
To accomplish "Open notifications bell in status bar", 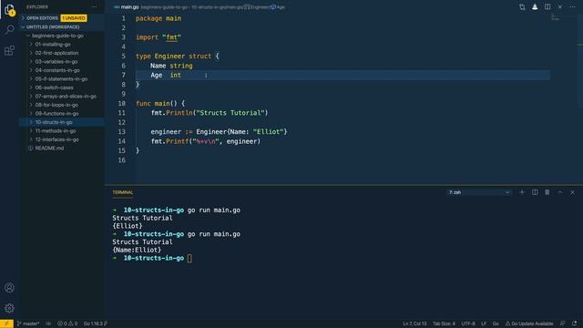I will coord(575,323).
